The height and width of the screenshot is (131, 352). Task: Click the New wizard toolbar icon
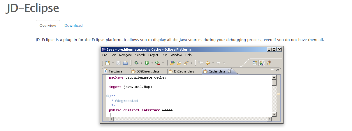(107, 63)
